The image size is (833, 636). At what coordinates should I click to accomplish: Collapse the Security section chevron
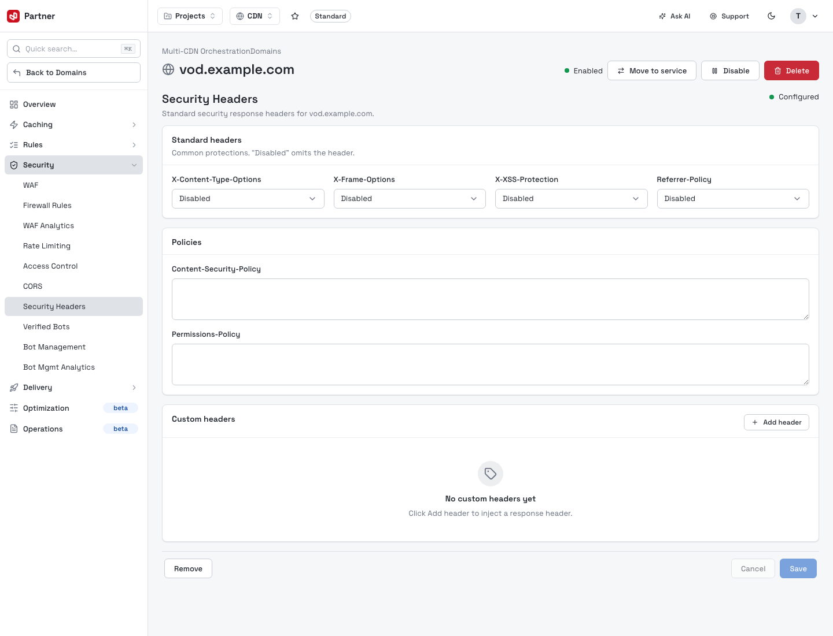(x=134, y=165)
